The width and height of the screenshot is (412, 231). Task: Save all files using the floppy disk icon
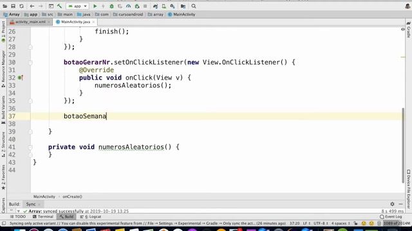13,6
